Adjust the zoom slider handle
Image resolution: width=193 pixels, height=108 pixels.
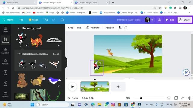[x=141, y=98]
